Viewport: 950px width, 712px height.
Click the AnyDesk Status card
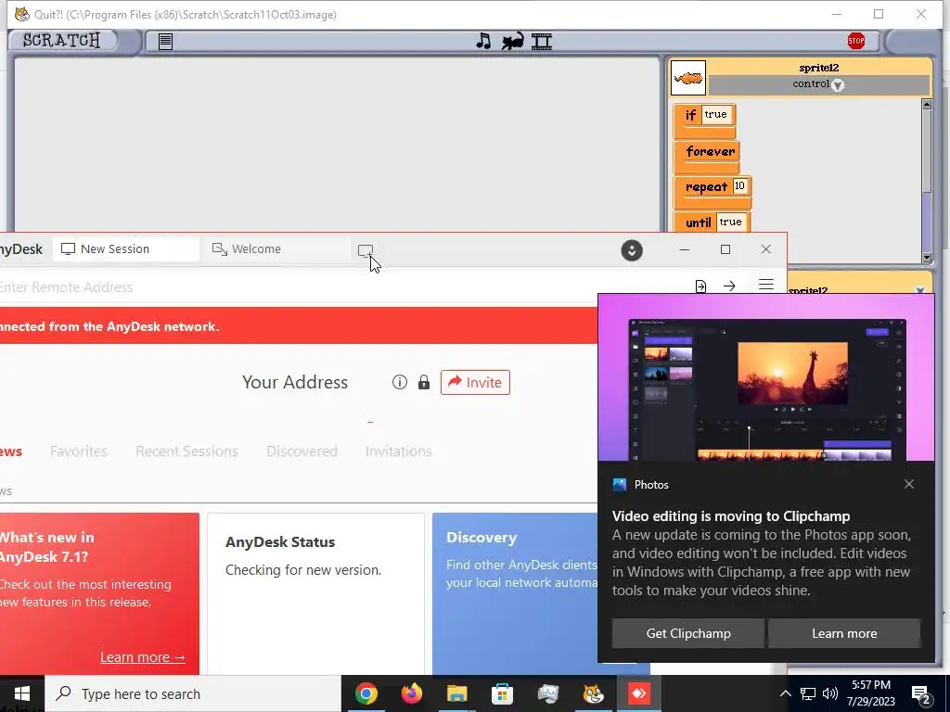coord(315,593)
